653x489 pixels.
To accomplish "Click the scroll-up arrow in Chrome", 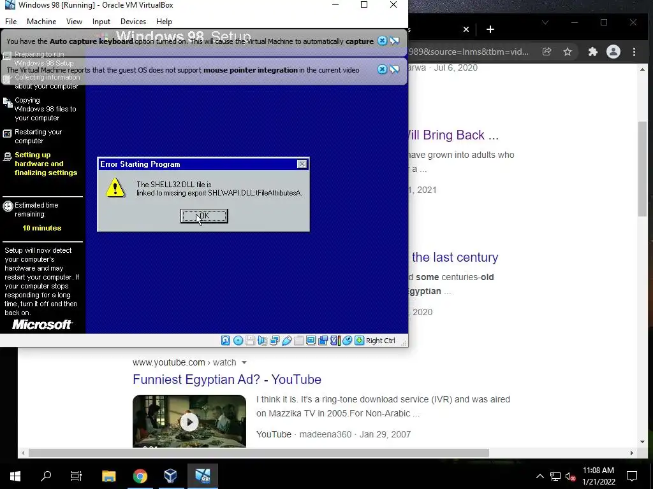I will point(642,69).
